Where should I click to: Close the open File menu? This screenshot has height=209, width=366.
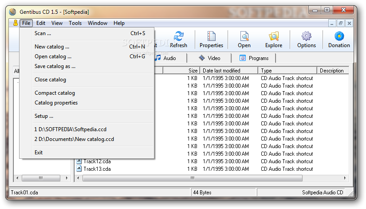coord(26,23)
